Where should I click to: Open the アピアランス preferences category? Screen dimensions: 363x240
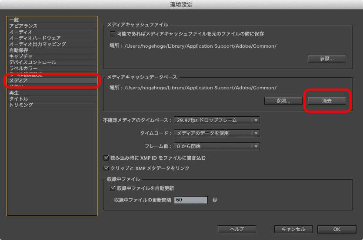[23, 26]
